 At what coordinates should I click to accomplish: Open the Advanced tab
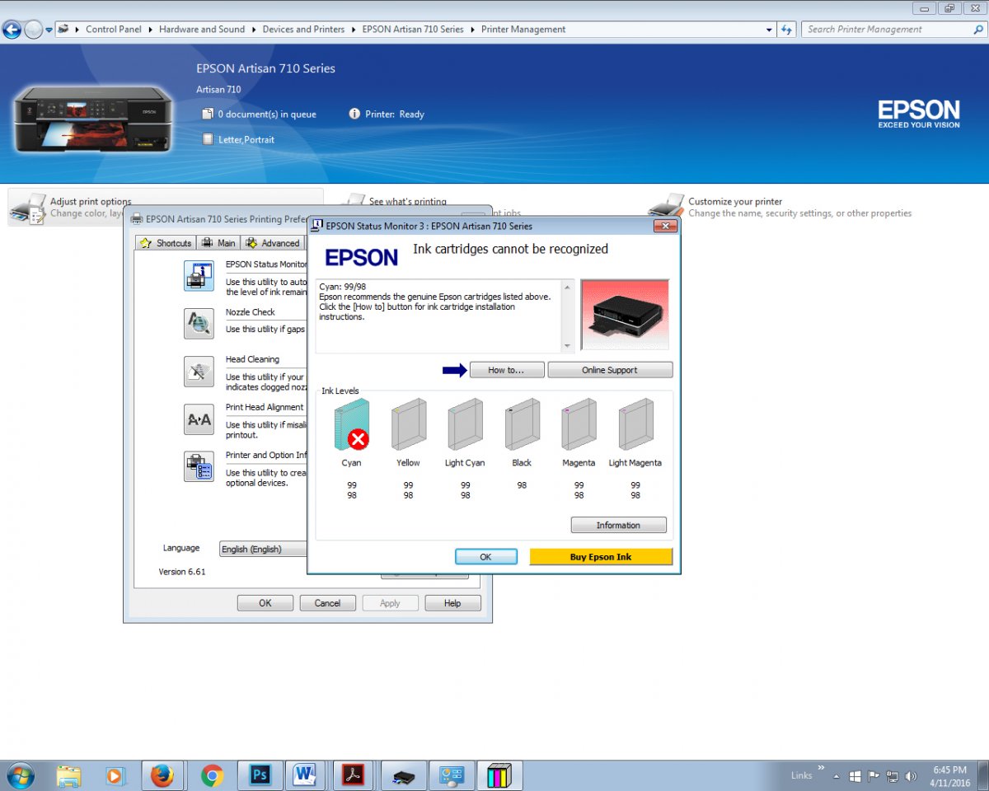coord(273,242)
